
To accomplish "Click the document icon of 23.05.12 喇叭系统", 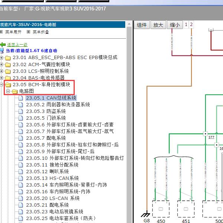I will (21, 171).
